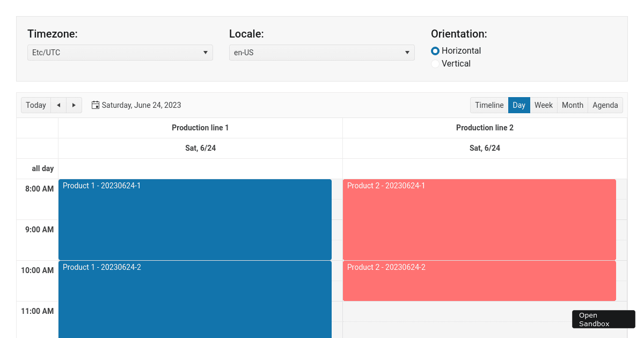Viewport: 644px width, 338px height.
Task: Click the Vertical orientation radio circle
Action: point(435,63)
